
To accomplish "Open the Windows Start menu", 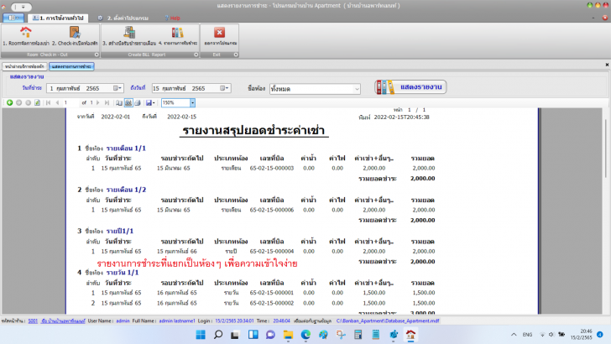I will (201, 335).
